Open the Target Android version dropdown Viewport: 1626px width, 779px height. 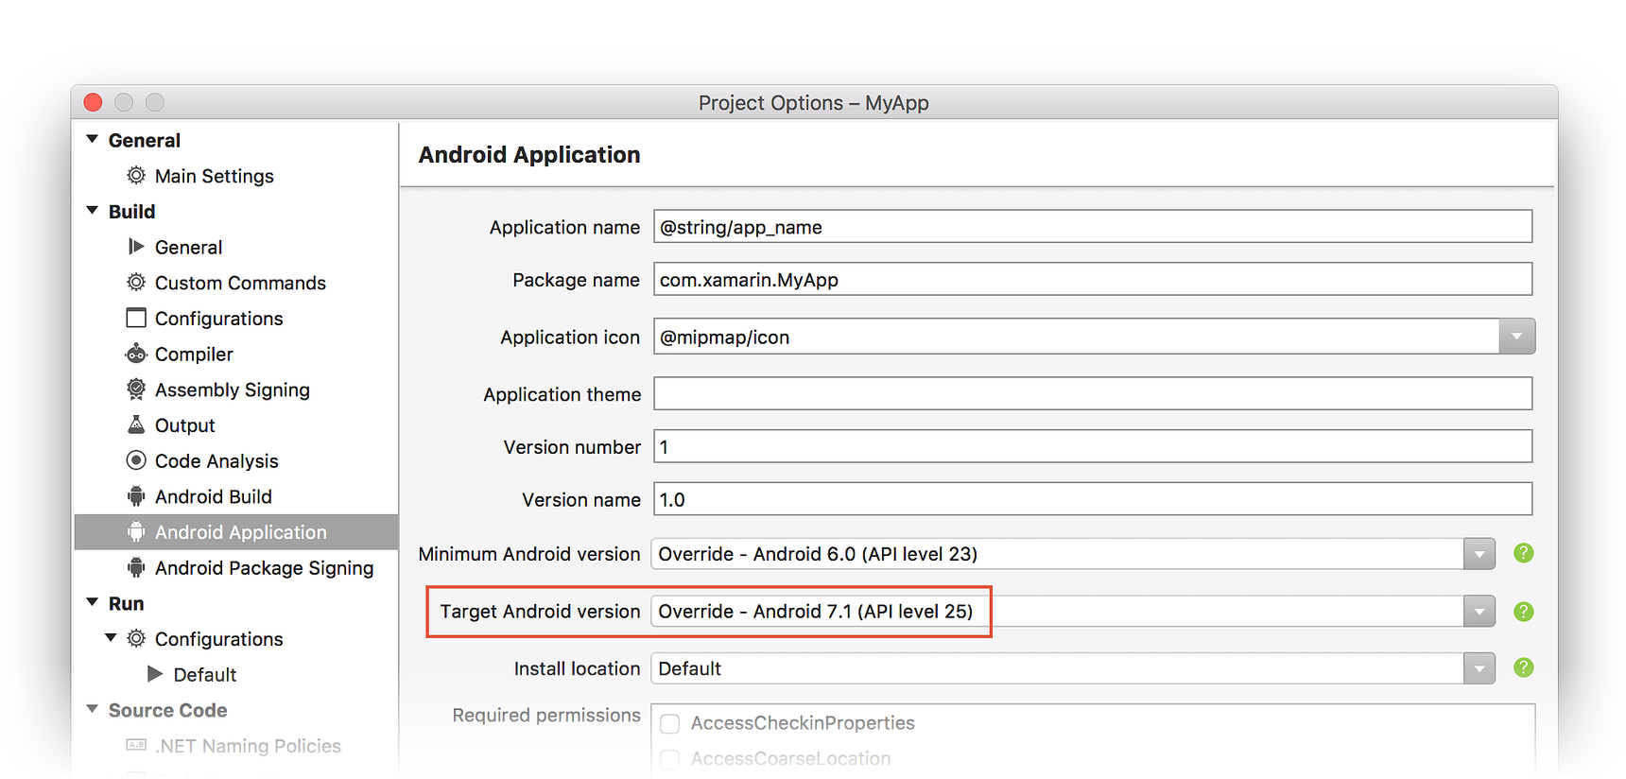(x=1479, y=612)
